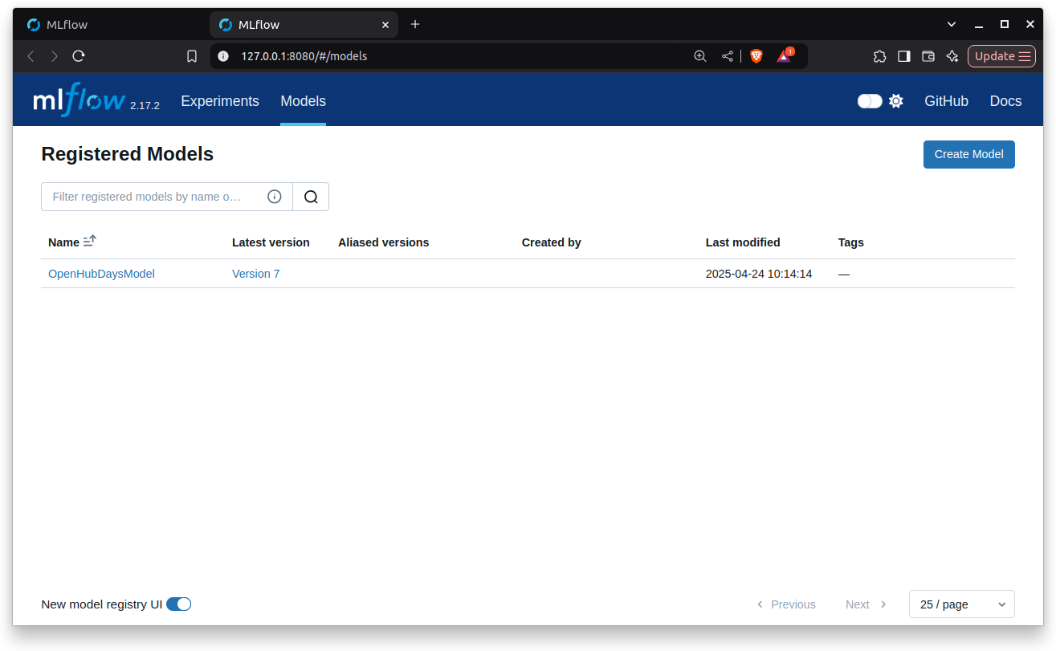Viewport: 1056px width, 651px height.
Task: Click the search magnifier button
Action: 311,197
